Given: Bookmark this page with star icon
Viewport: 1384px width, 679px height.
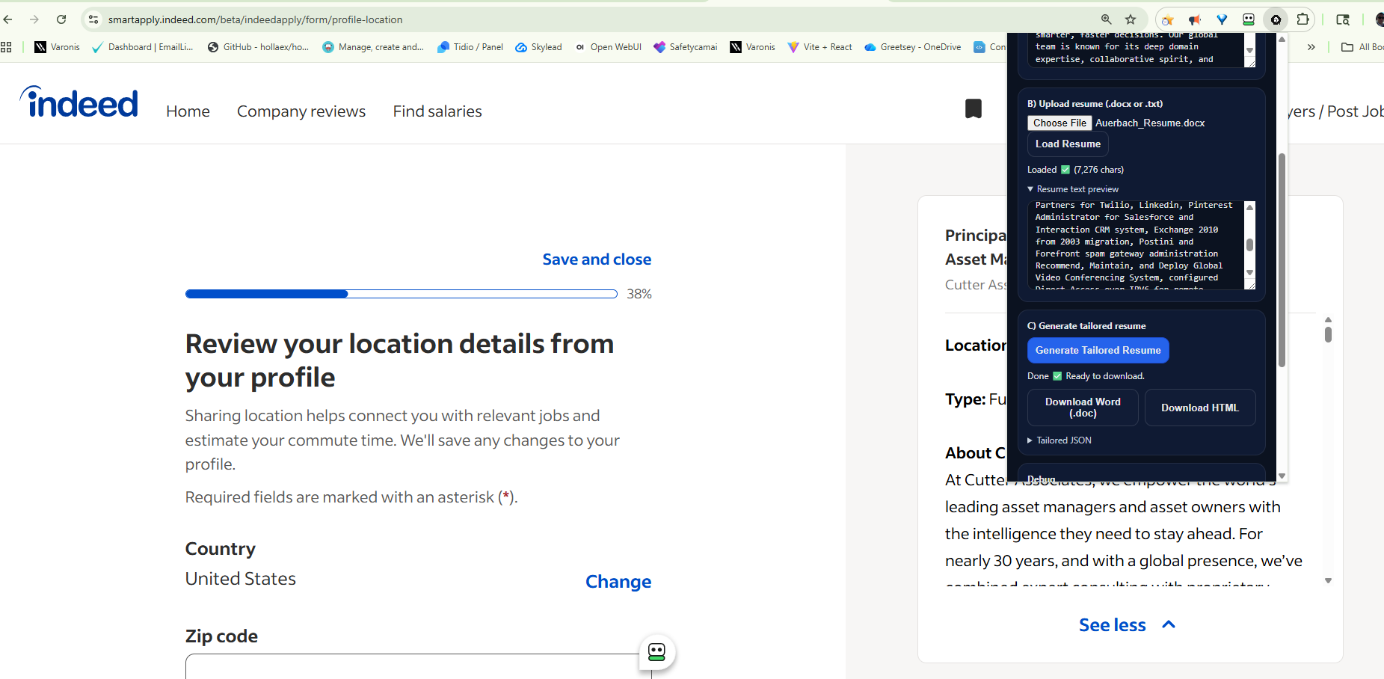Looking at the screenshot, I should 1131,19.
